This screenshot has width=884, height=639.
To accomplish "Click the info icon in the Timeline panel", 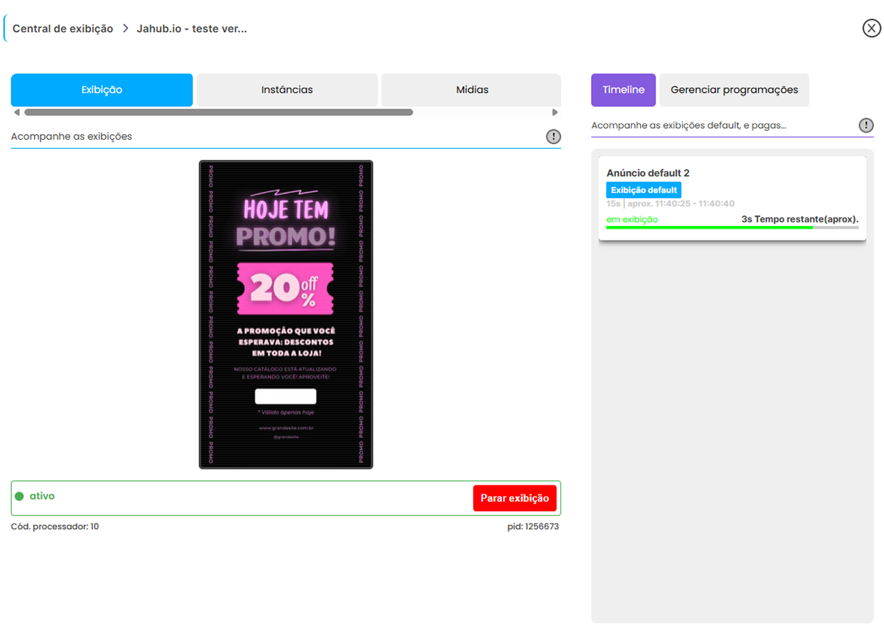I will pos(865,125).
